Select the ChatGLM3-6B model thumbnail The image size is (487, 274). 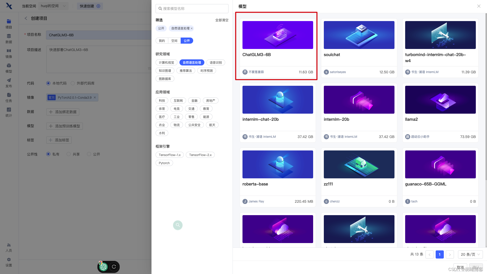pyautogui.click(x=278, y=35)
